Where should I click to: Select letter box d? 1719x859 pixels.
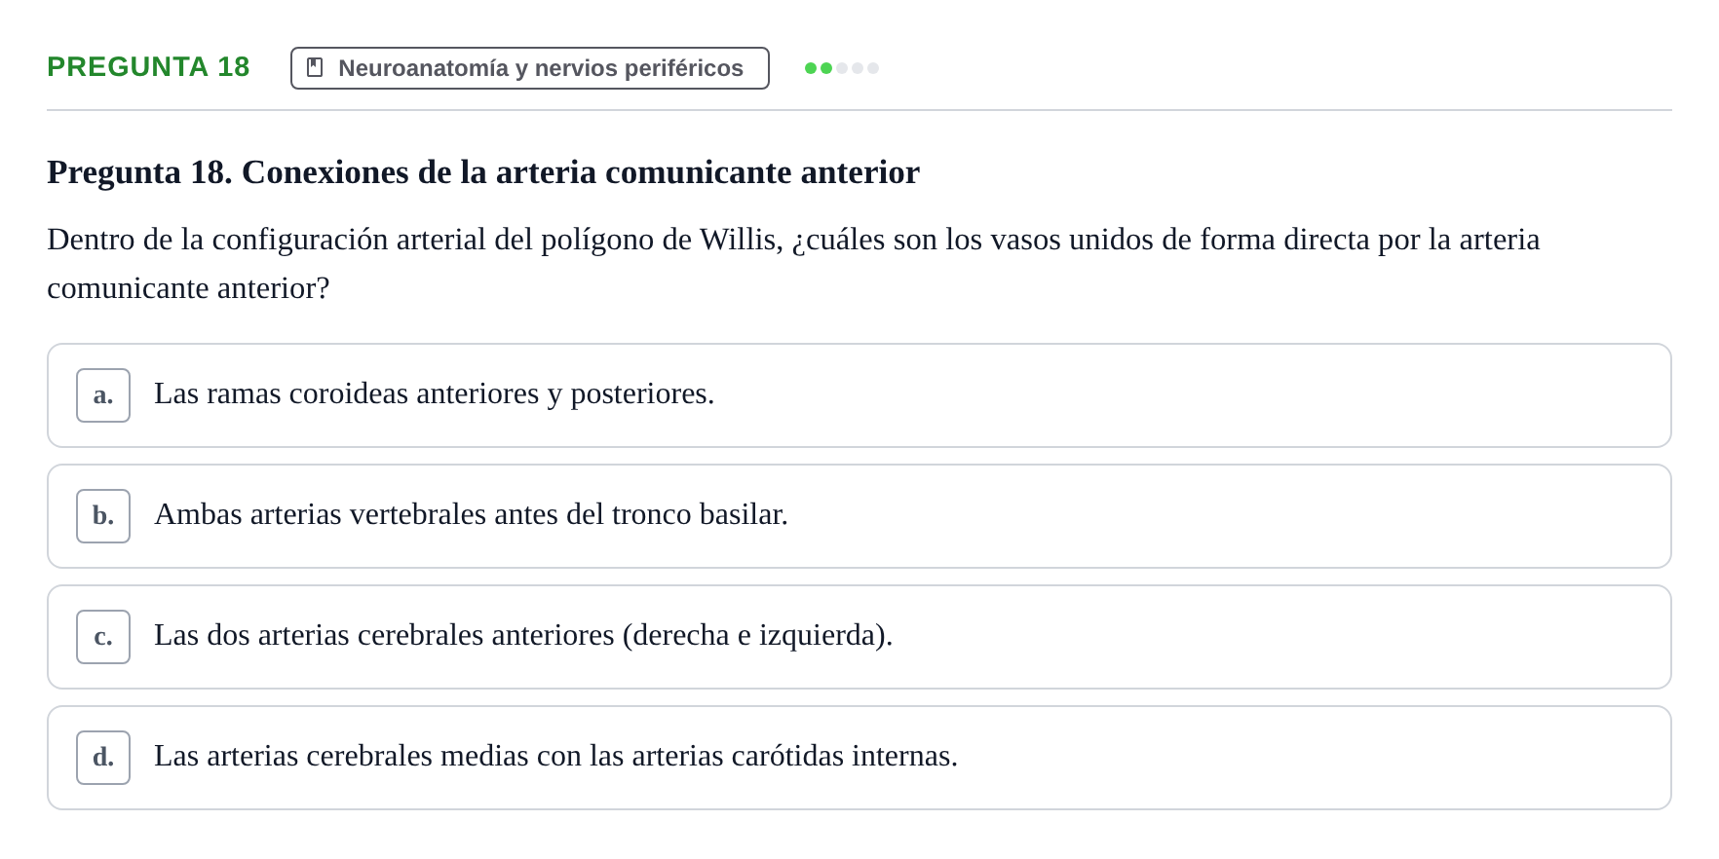[103, 758]
